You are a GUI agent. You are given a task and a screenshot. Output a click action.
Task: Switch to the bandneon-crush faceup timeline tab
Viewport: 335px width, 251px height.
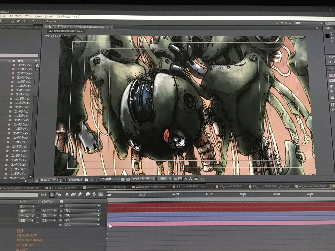click(152, 187)
